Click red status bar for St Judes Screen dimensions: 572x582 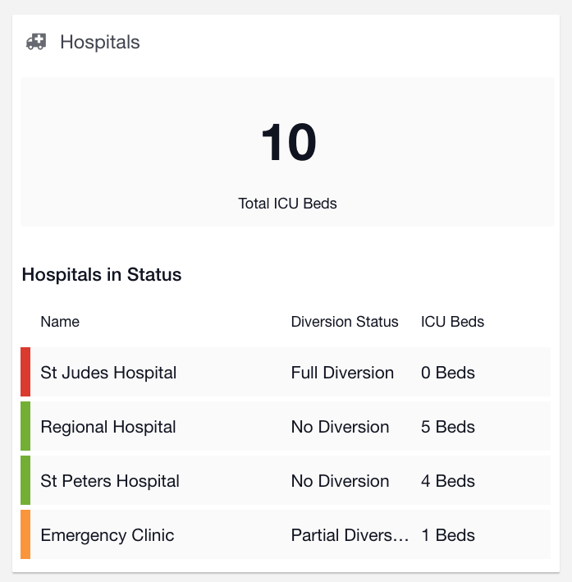coord(25,372)
